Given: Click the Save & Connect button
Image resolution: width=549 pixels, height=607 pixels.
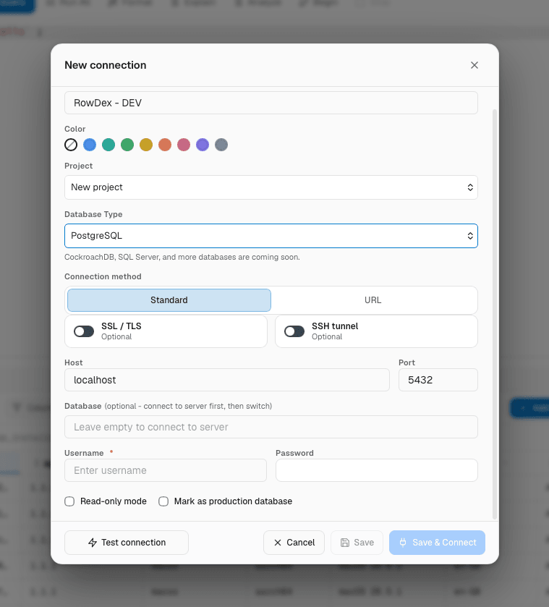Looking at the screenshot, I should tap(437, 543).
